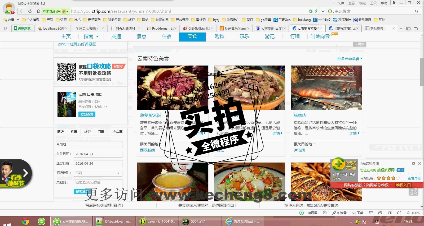The height and width of the screenshot is (226, 424).
Task: Open the 主页 navigation item
Action: click(x=66, y=36)
